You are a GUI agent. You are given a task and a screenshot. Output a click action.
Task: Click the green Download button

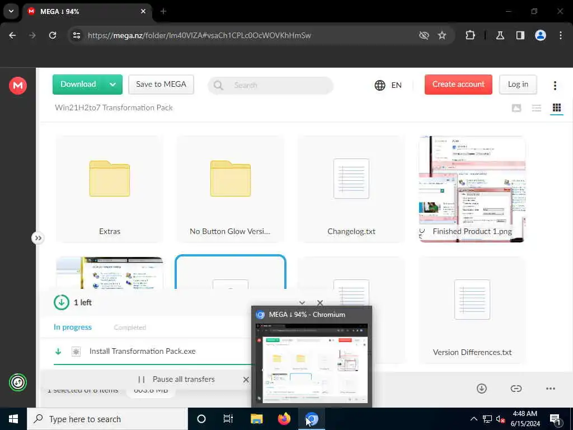point(78,85)
